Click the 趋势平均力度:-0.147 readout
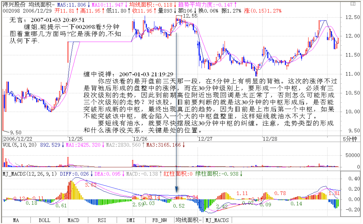 tap(205, 5)
